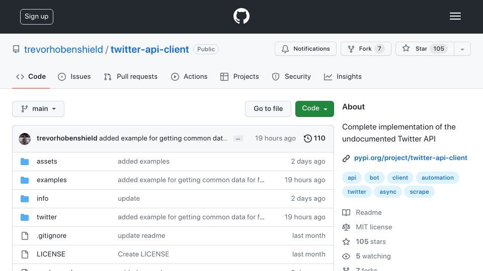Open the examples folder
The width and height of the screenshot is (483, 271).
point(52,180)
